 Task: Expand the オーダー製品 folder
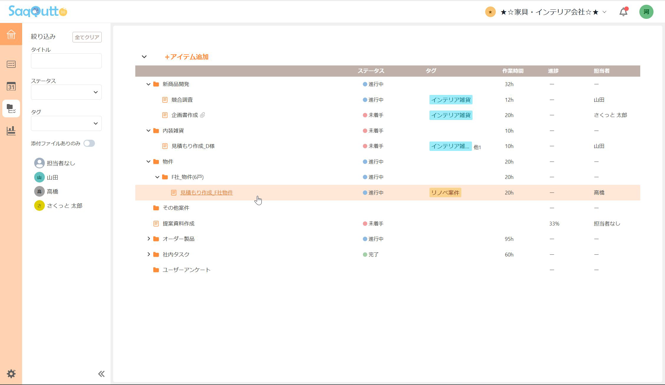[149, 239]
